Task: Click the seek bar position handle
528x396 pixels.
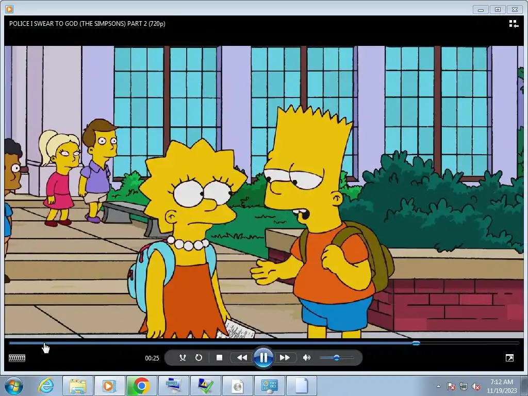Action: (416, 343)
